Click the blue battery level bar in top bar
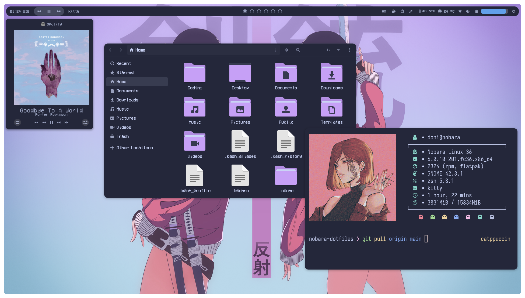This screenshot has height=298, width=525. [494, 11]
